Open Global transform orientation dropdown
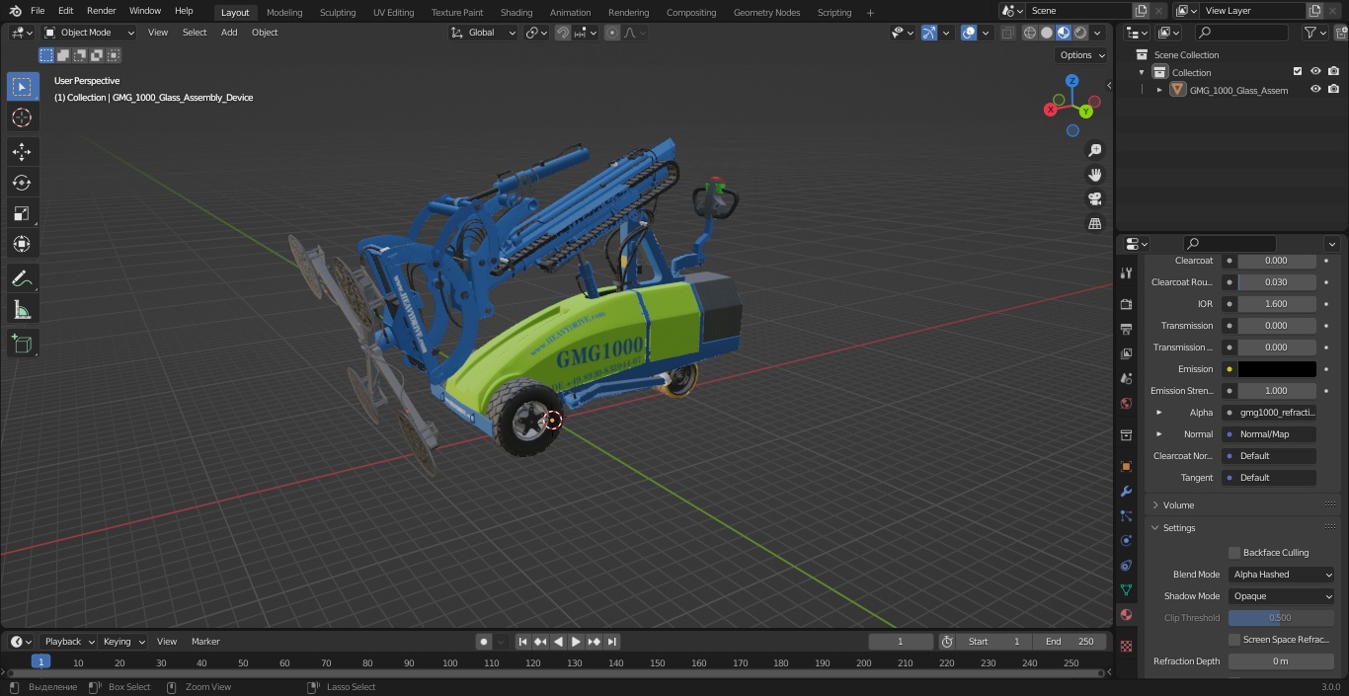The image size is (1349, 696). [484, 33]
